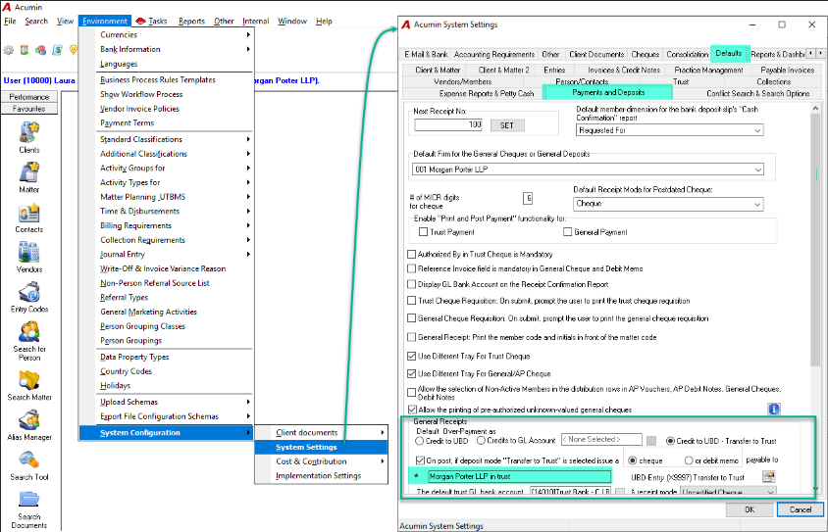Screen dimensions: 828x532
Task: Click the OK button
Action: pos(750,509)
